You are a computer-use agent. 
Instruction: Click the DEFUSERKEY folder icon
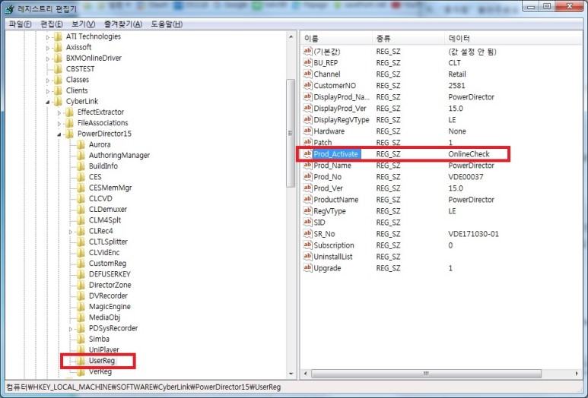(81, 274)
